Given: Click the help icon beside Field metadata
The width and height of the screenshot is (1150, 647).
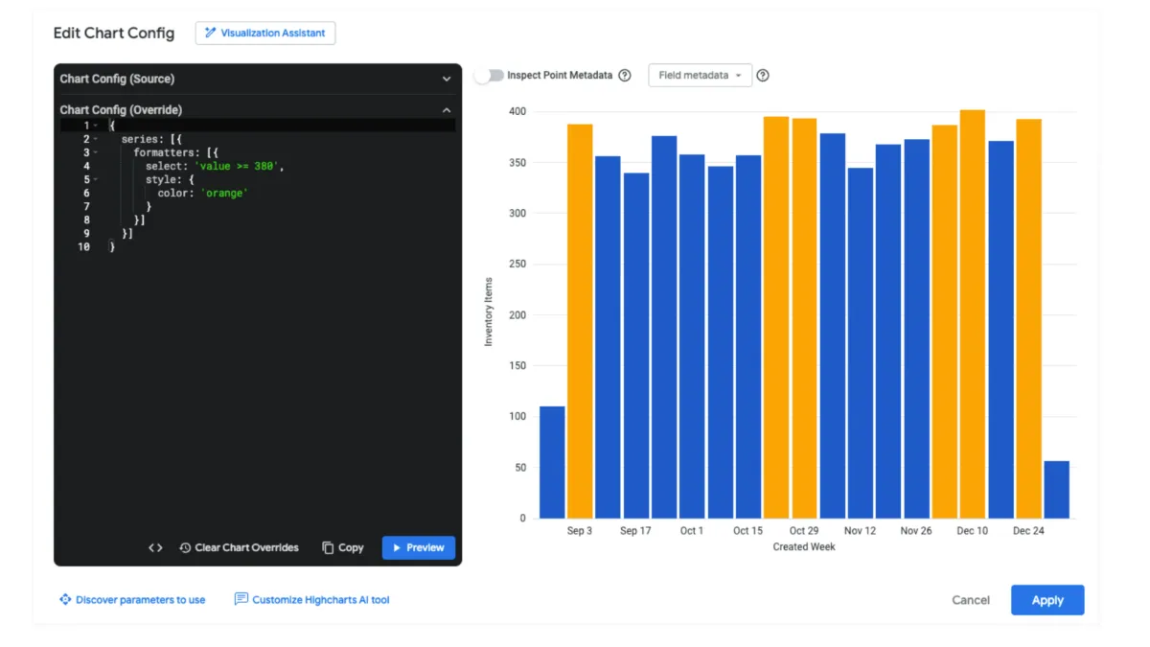Looking at the screenshot, I should (762, 75).
